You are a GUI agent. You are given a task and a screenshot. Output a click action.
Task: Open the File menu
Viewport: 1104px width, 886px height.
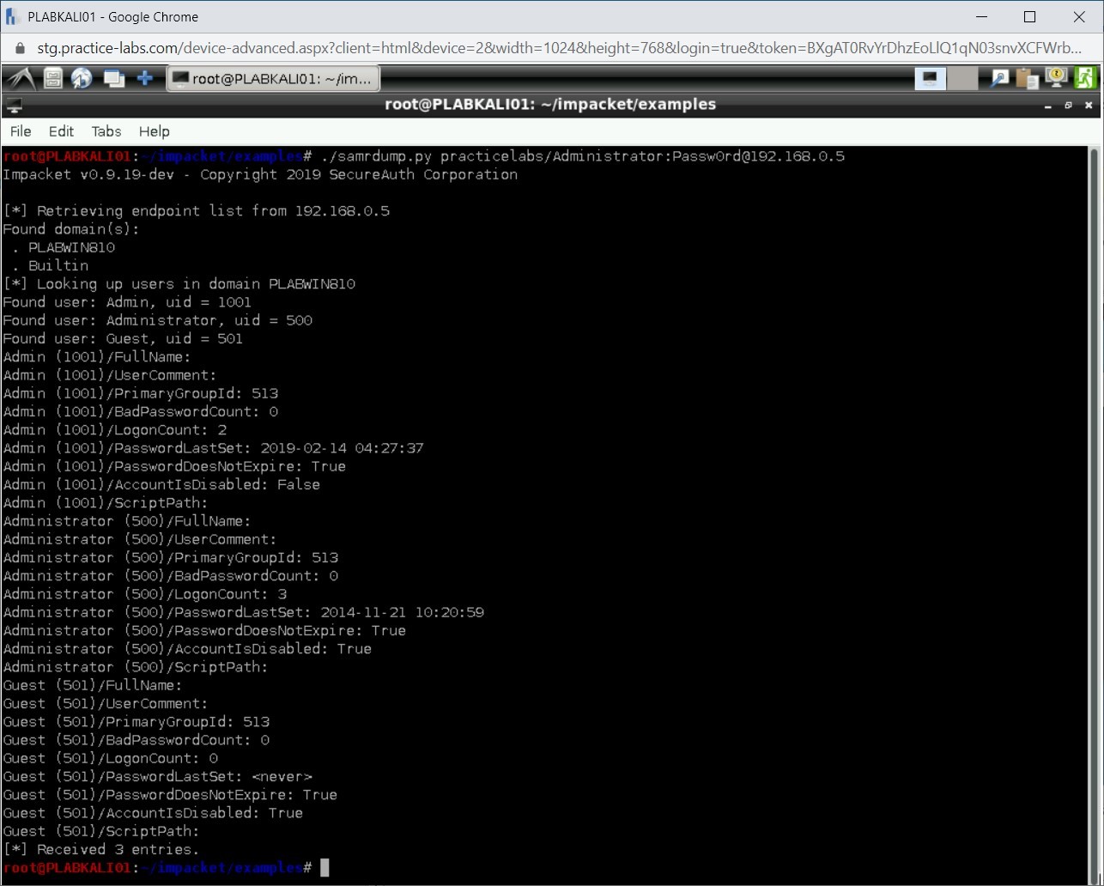pos(21,131)
